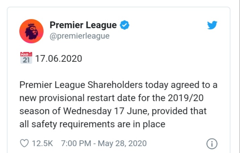Open the 7:00 PM timestamp link

(x=76, y=143)
